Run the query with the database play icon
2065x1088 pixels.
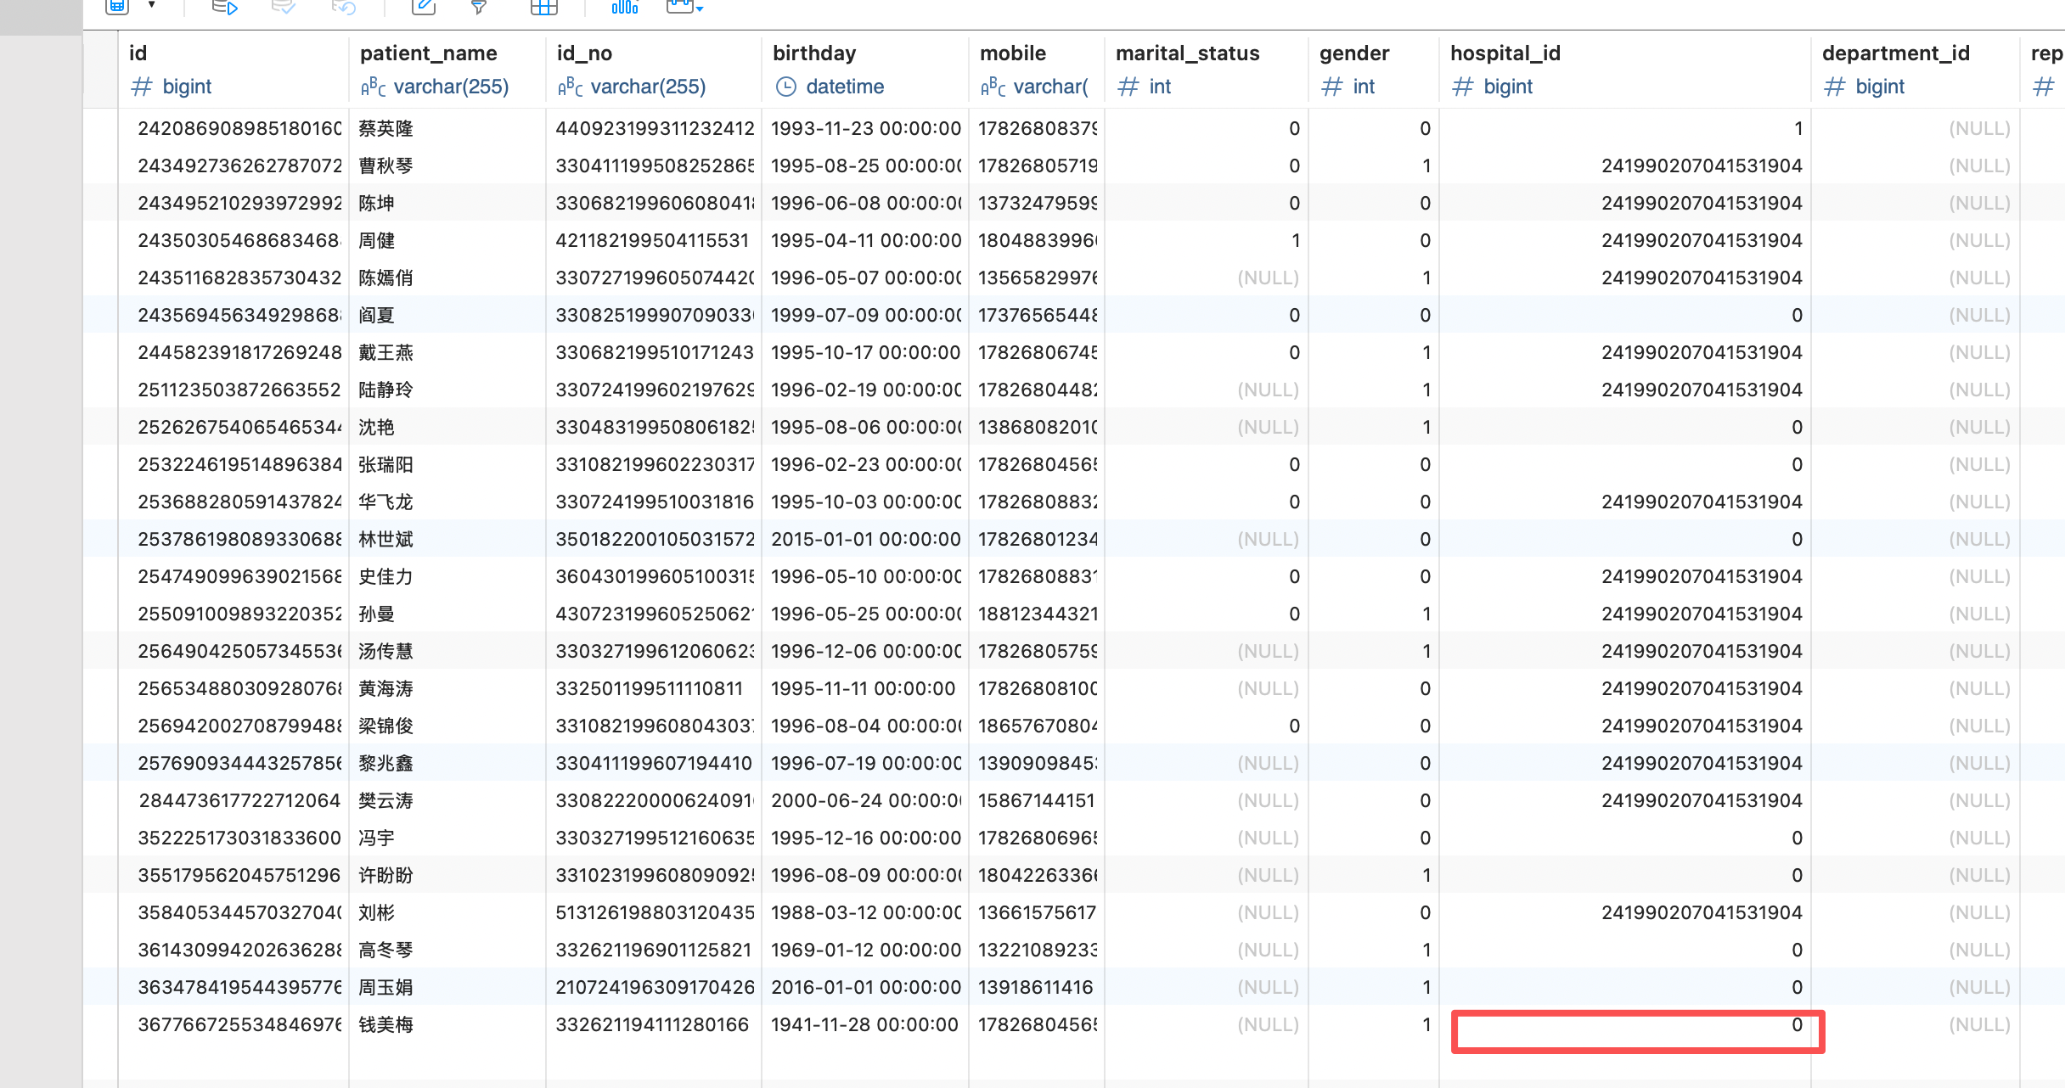(224, 8)
